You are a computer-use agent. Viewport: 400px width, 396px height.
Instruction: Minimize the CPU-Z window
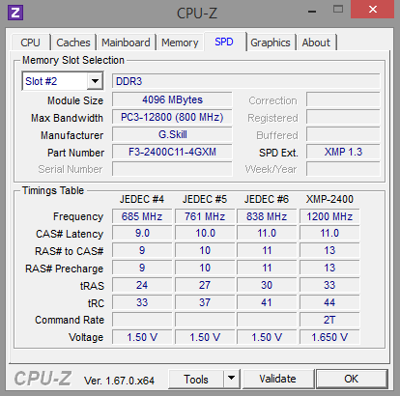click(312, 12)
